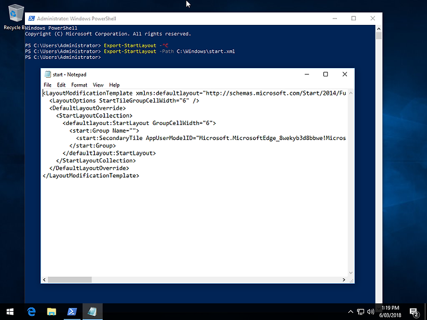The width and height of the screenshot is (427, 320).
Task: Open the Notepad File menu
Action: click(47, 85)
